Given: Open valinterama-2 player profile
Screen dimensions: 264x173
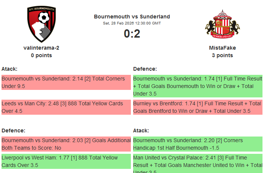Looking at the screenshot, I should click(41, 48).
